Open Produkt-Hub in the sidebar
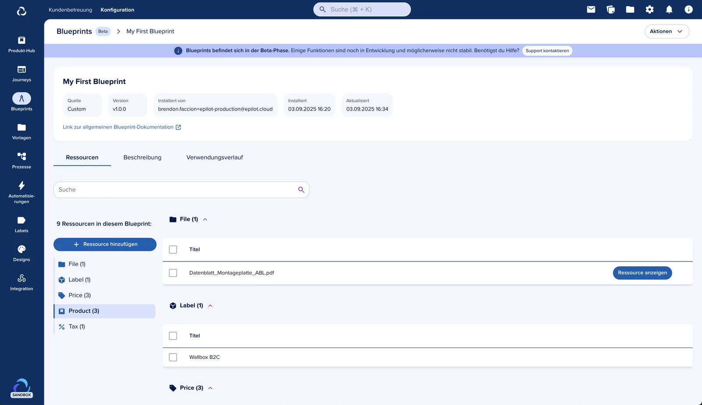 (21, 44)
